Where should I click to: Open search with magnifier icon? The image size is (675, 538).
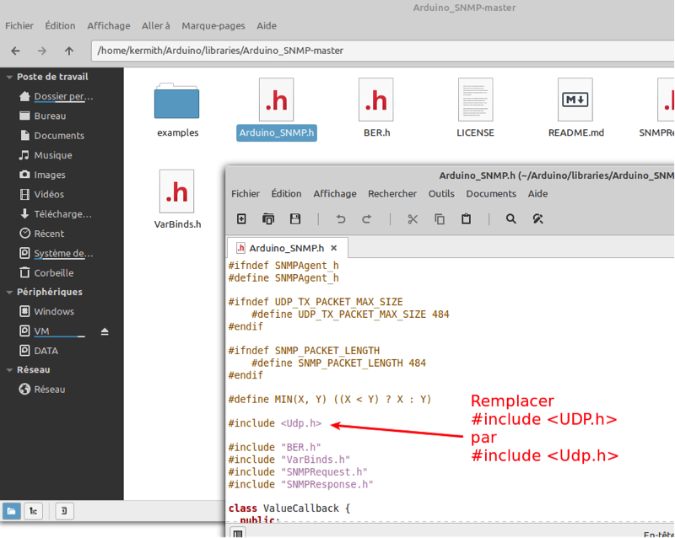click(x=511, y=219)
